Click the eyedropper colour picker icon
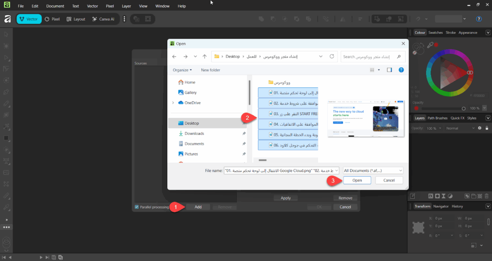The image size is (492, 261). 431,45
